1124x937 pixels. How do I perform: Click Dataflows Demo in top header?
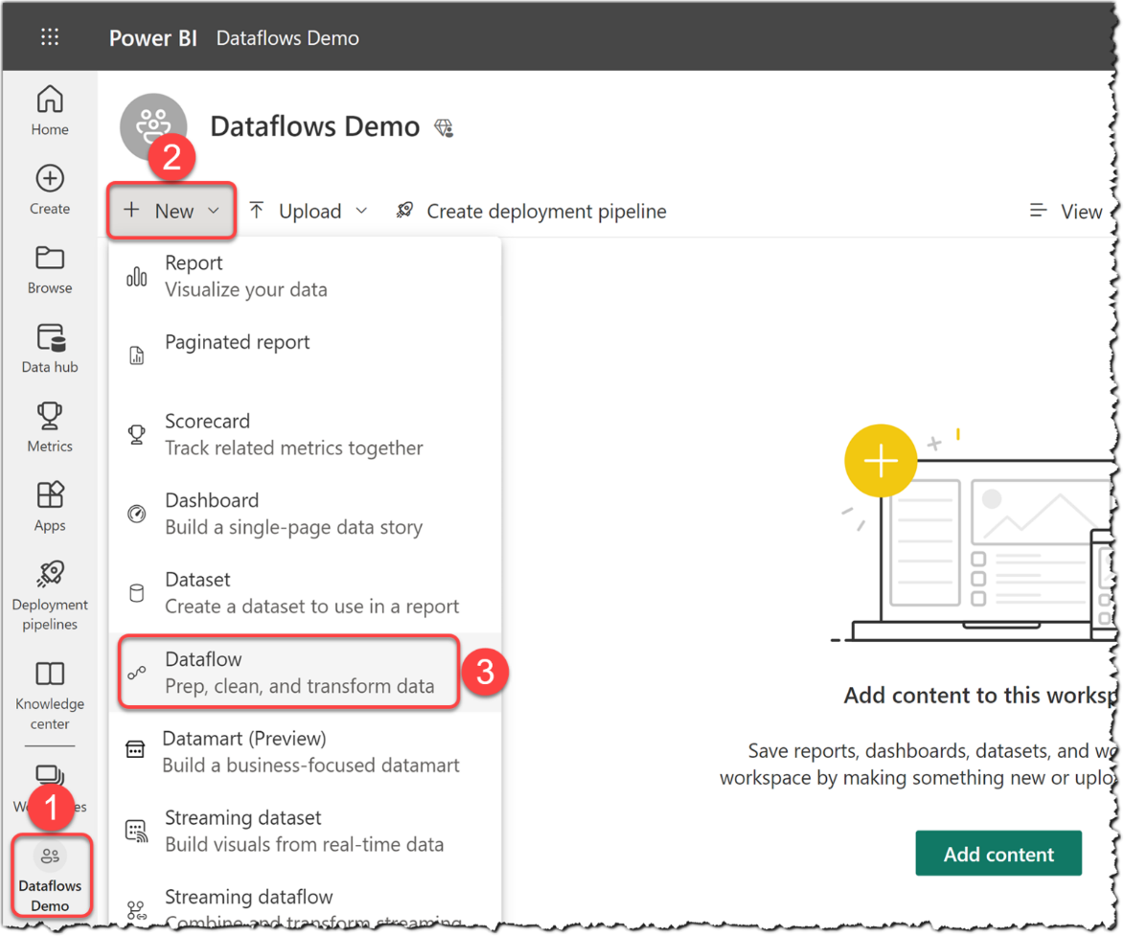click(x=287, y=38)
